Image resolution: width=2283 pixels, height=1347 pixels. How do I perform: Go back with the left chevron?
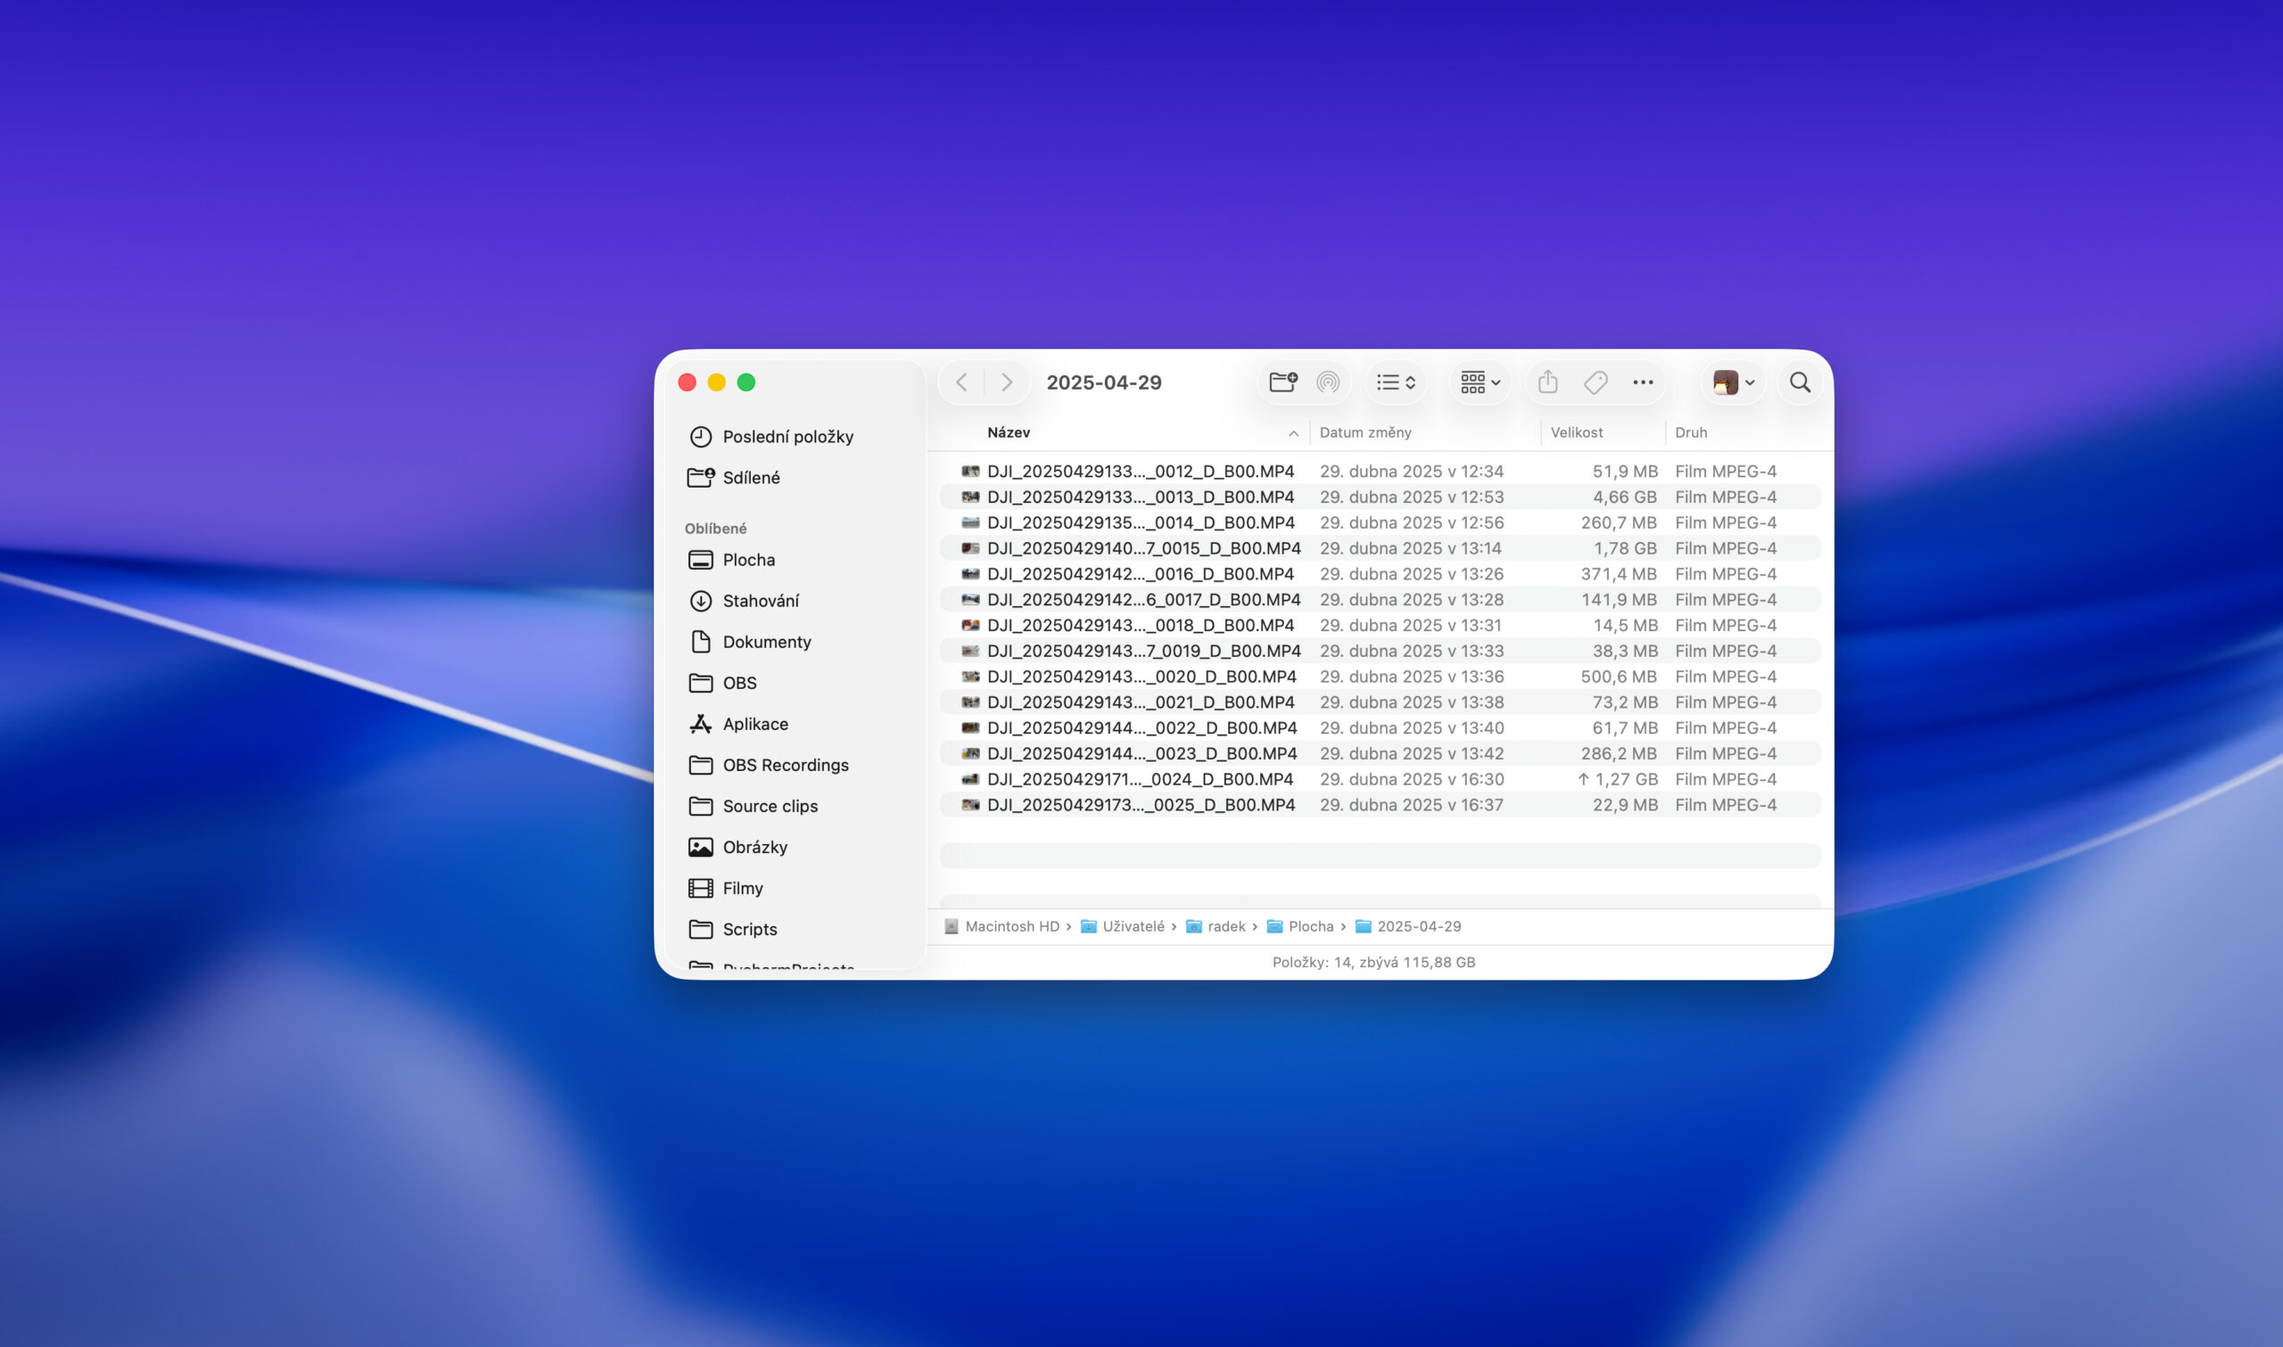coord(961,382)
